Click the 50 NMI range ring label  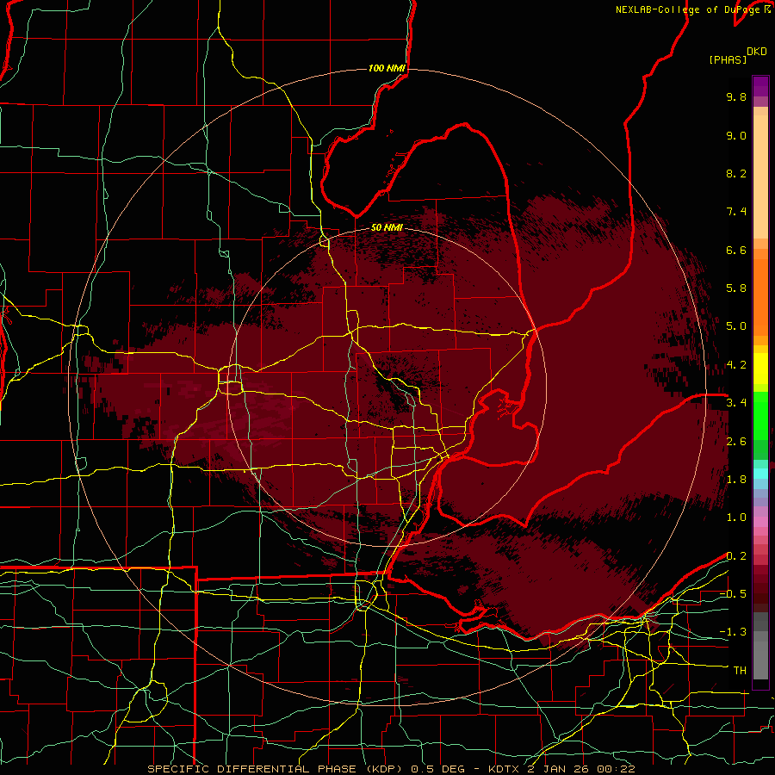click(x=387, y=227)
